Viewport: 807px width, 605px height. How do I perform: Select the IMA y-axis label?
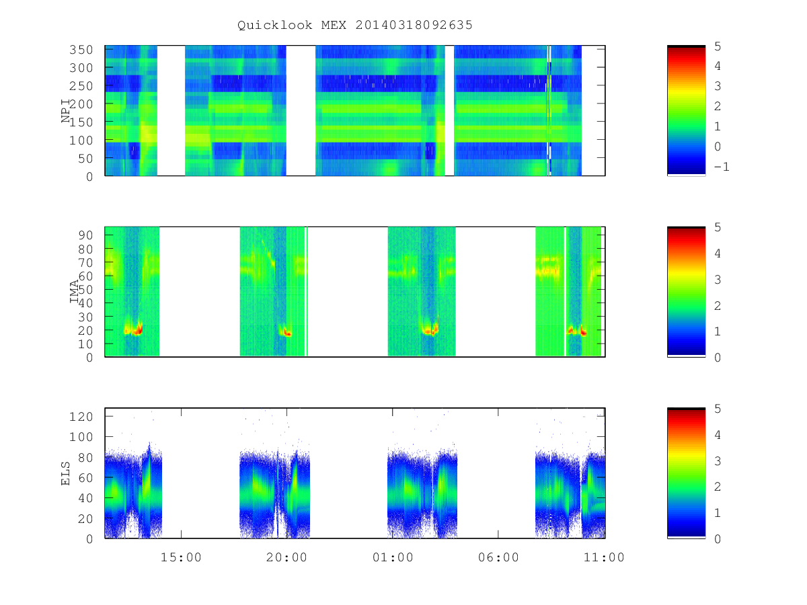tap(75, 292)
